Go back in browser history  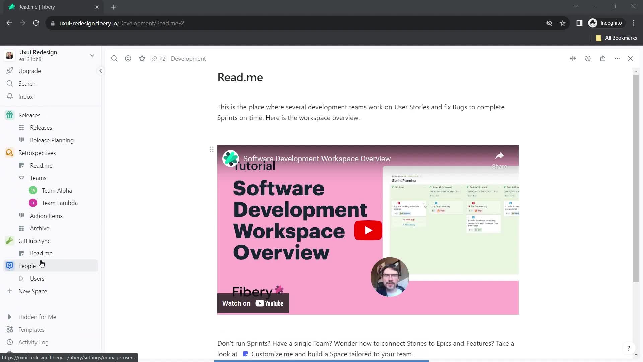click(x=9, y=23)
